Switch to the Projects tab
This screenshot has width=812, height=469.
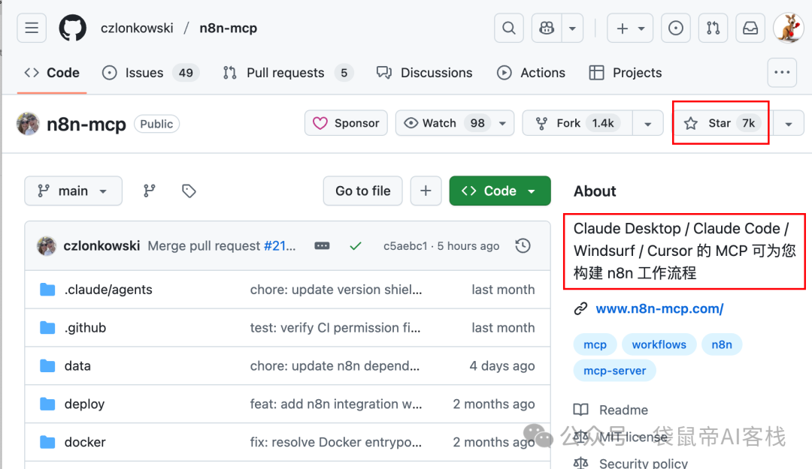[626, 73]
